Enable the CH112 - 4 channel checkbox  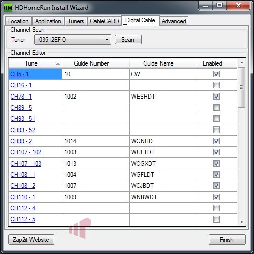[x=216, y=208]
